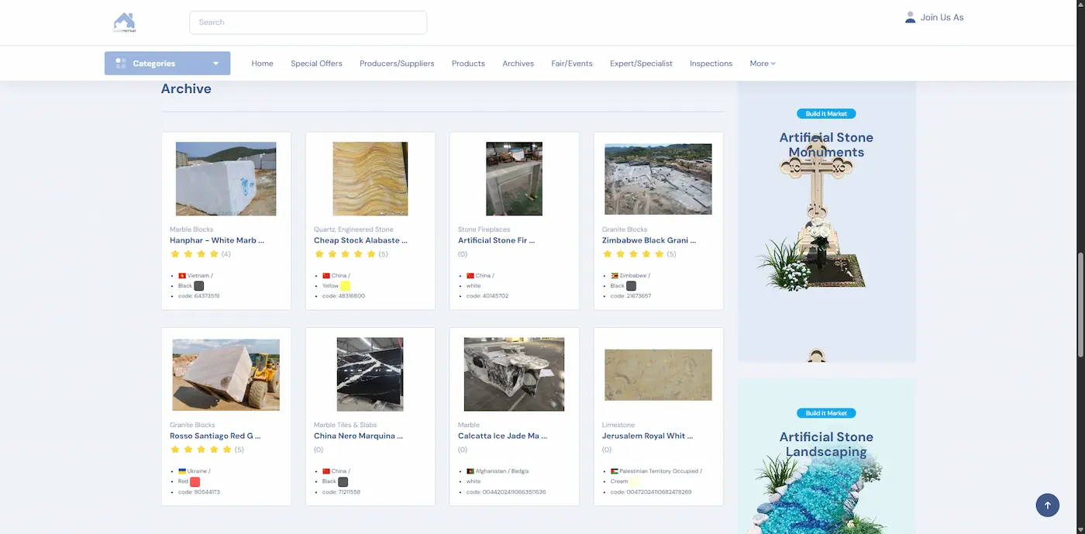The width and height of the screenshot is (1085, 534).
Task: Click the Artificial Stone Monuments banner
Action: [x=826, y=221]
